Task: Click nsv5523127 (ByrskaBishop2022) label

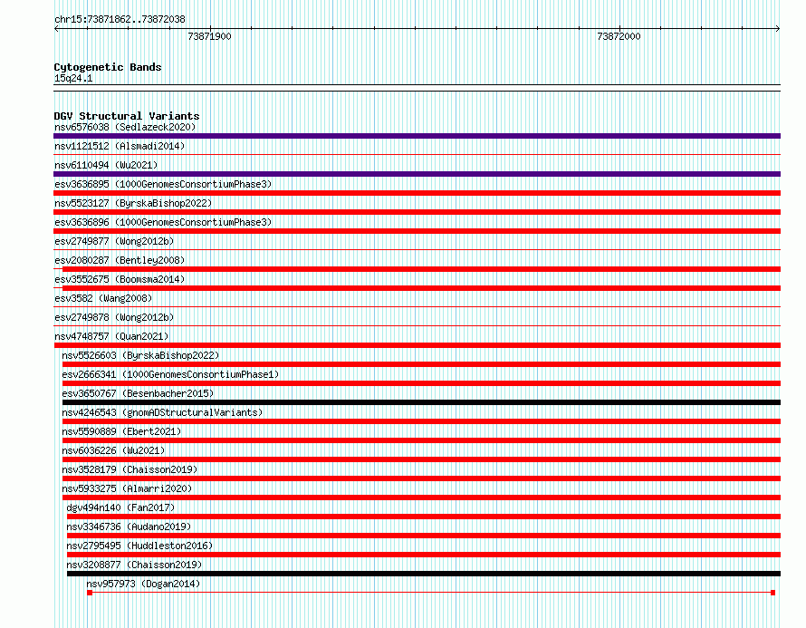Action: 133,203
